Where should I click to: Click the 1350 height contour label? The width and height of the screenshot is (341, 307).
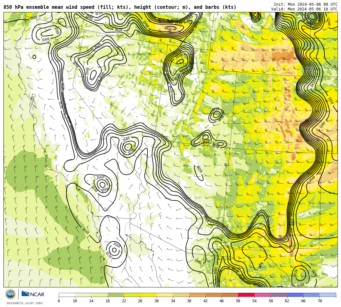click(x=330, y=101)
